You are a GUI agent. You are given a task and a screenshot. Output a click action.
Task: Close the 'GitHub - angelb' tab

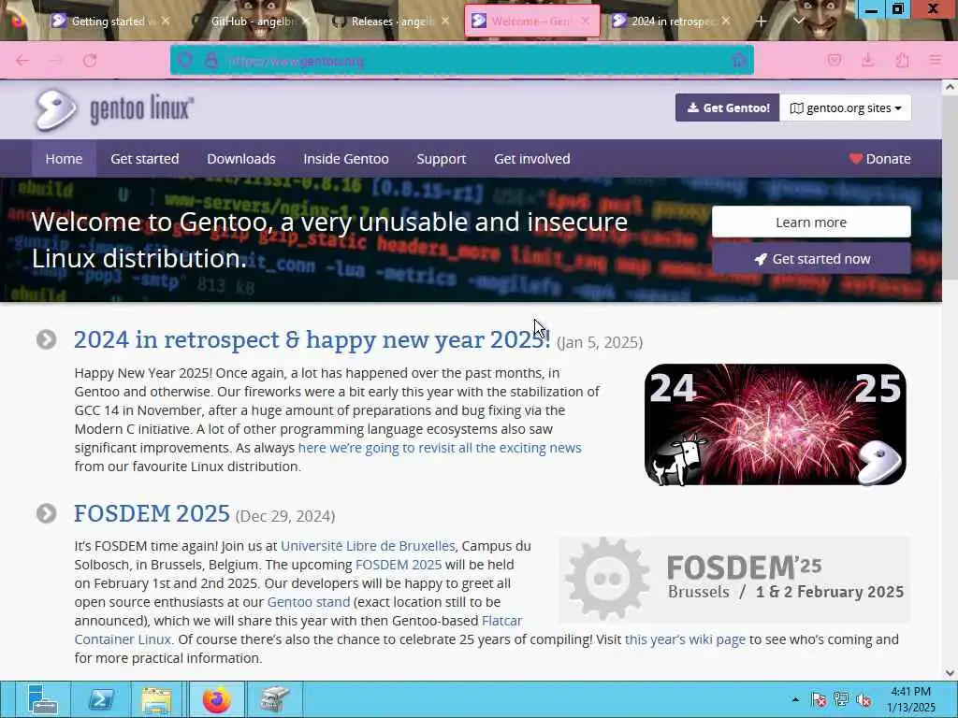point(306,22)
